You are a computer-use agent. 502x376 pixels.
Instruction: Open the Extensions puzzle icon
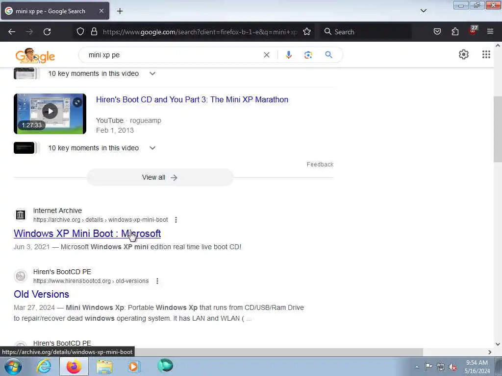[455, 31]
